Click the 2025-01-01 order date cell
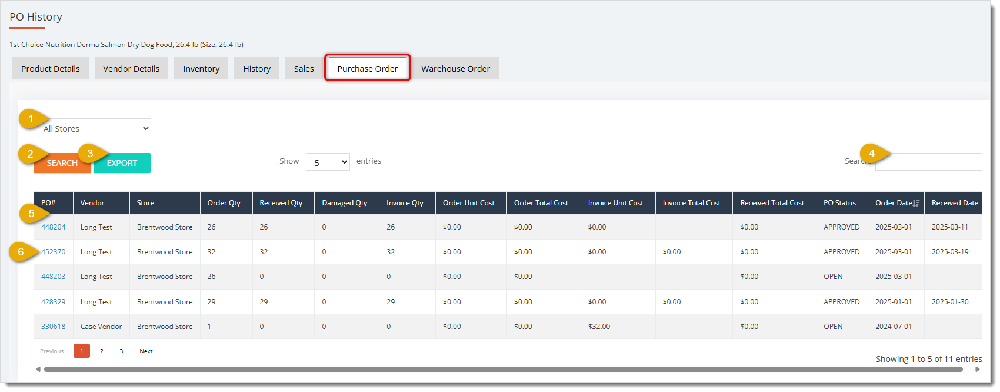1000x392 pixels. tap(896, 302)
